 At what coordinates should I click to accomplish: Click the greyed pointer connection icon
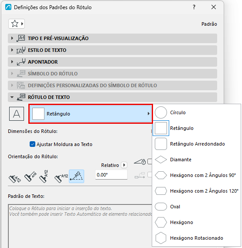pyautogui.click(x=140, y=175)
